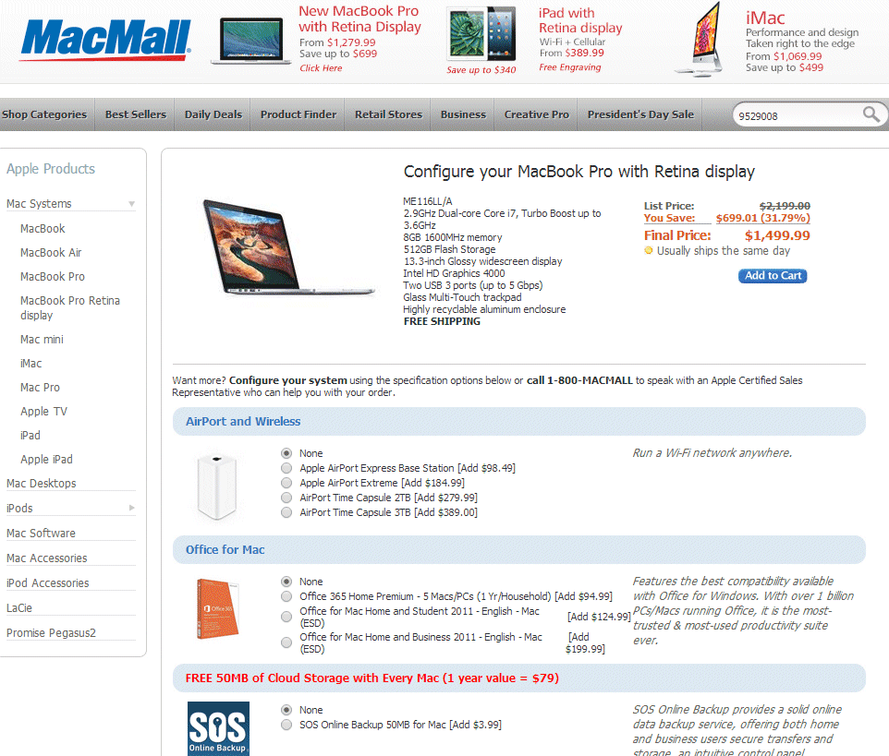Click the MacMall logo
889x756 pixels.
point(105,40)
